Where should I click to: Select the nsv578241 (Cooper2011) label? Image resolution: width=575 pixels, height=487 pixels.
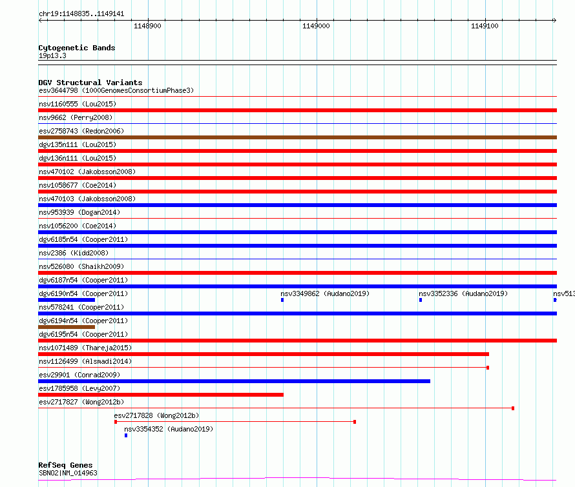[81, 307]
